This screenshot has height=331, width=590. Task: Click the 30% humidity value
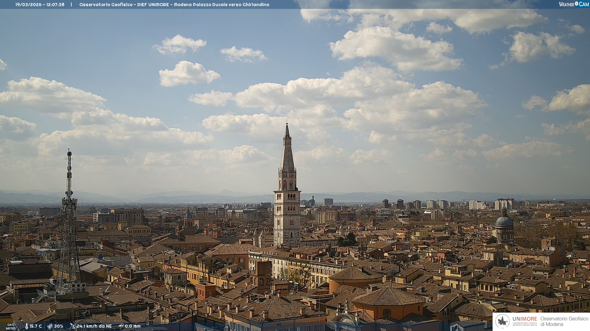point(58,326)
